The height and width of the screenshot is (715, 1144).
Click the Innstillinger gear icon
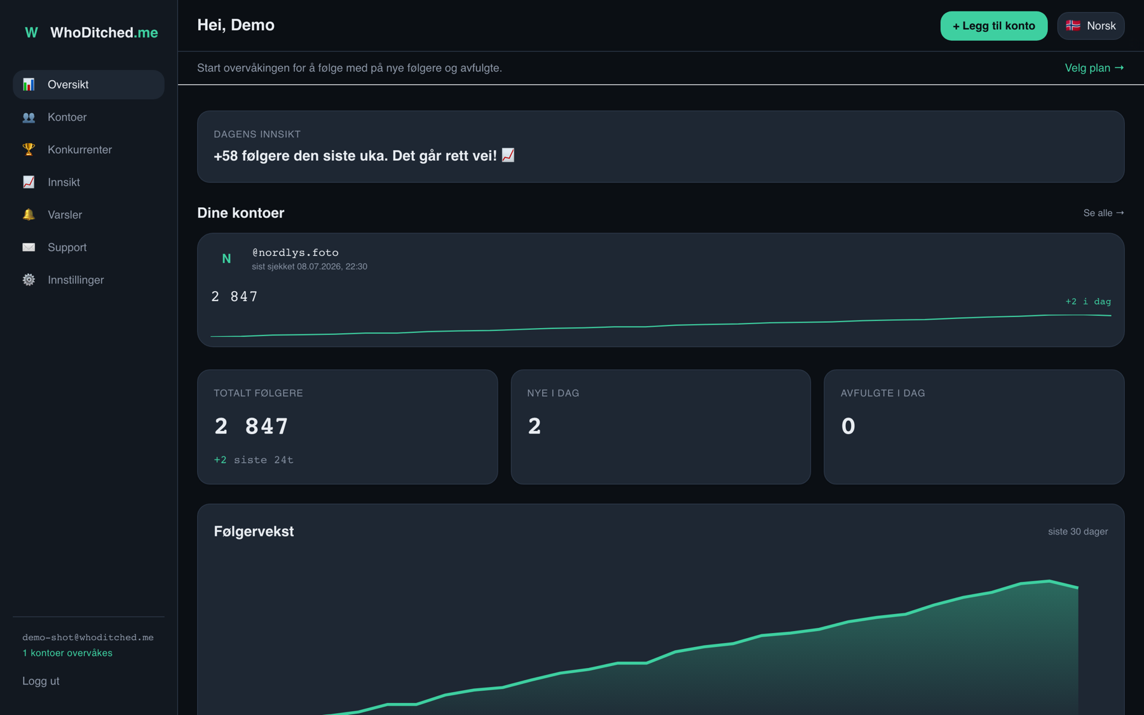pyautogui.click(x=29, y=280)
